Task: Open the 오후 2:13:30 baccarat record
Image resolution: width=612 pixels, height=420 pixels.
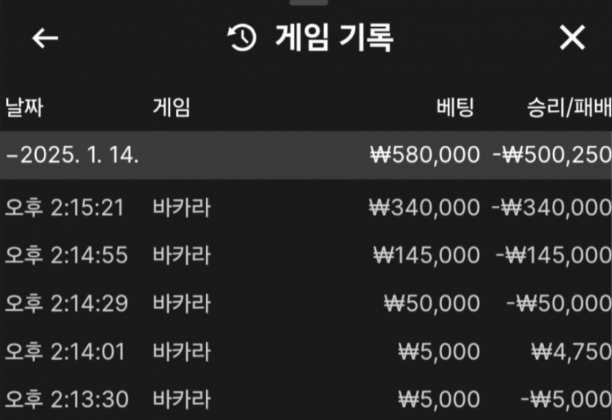Action: click(306, 399)
